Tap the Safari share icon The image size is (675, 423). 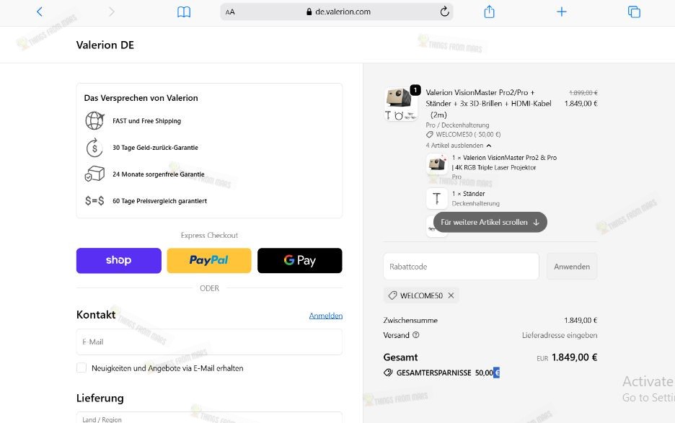point(489,12)
